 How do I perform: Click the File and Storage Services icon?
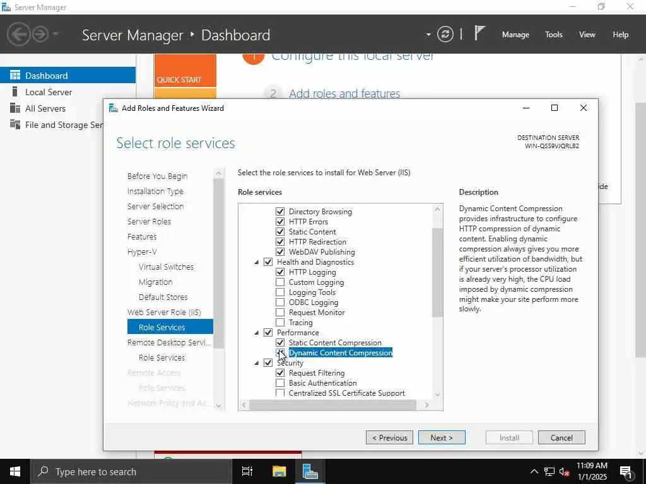(x=15, y=125)
